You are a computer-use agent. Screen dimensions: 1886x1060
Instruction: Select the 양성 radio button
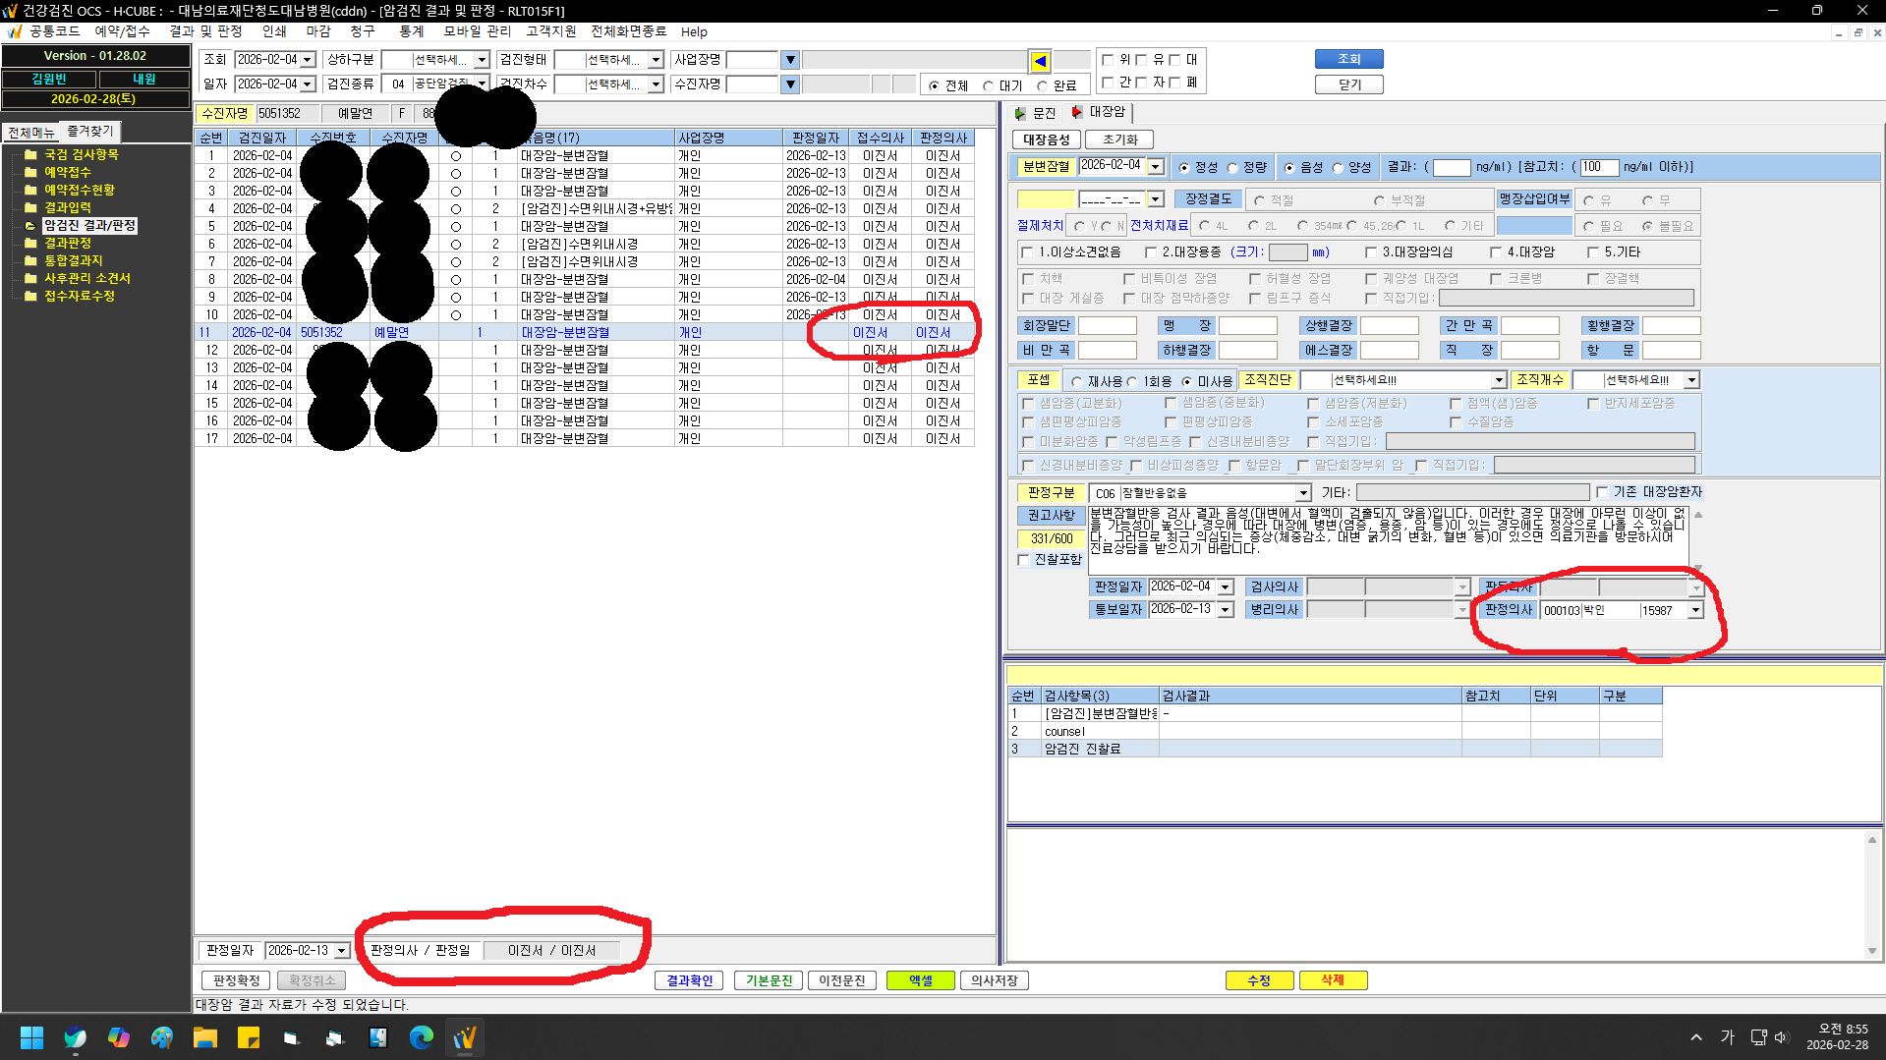(x=1338, y=168)
